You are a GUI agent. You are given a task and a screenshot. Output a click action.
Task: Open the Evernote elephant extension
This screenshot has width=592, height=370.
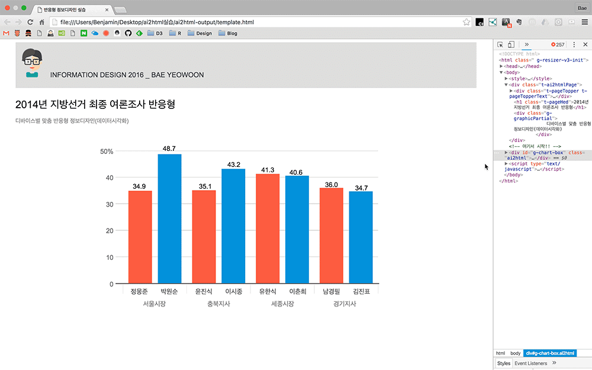click(519, 22)
